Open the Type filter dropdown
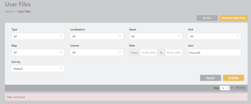 (x=38, y=36)
